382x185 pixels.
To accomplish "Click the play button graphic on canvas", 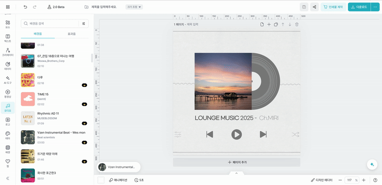I will click(236, 134).
